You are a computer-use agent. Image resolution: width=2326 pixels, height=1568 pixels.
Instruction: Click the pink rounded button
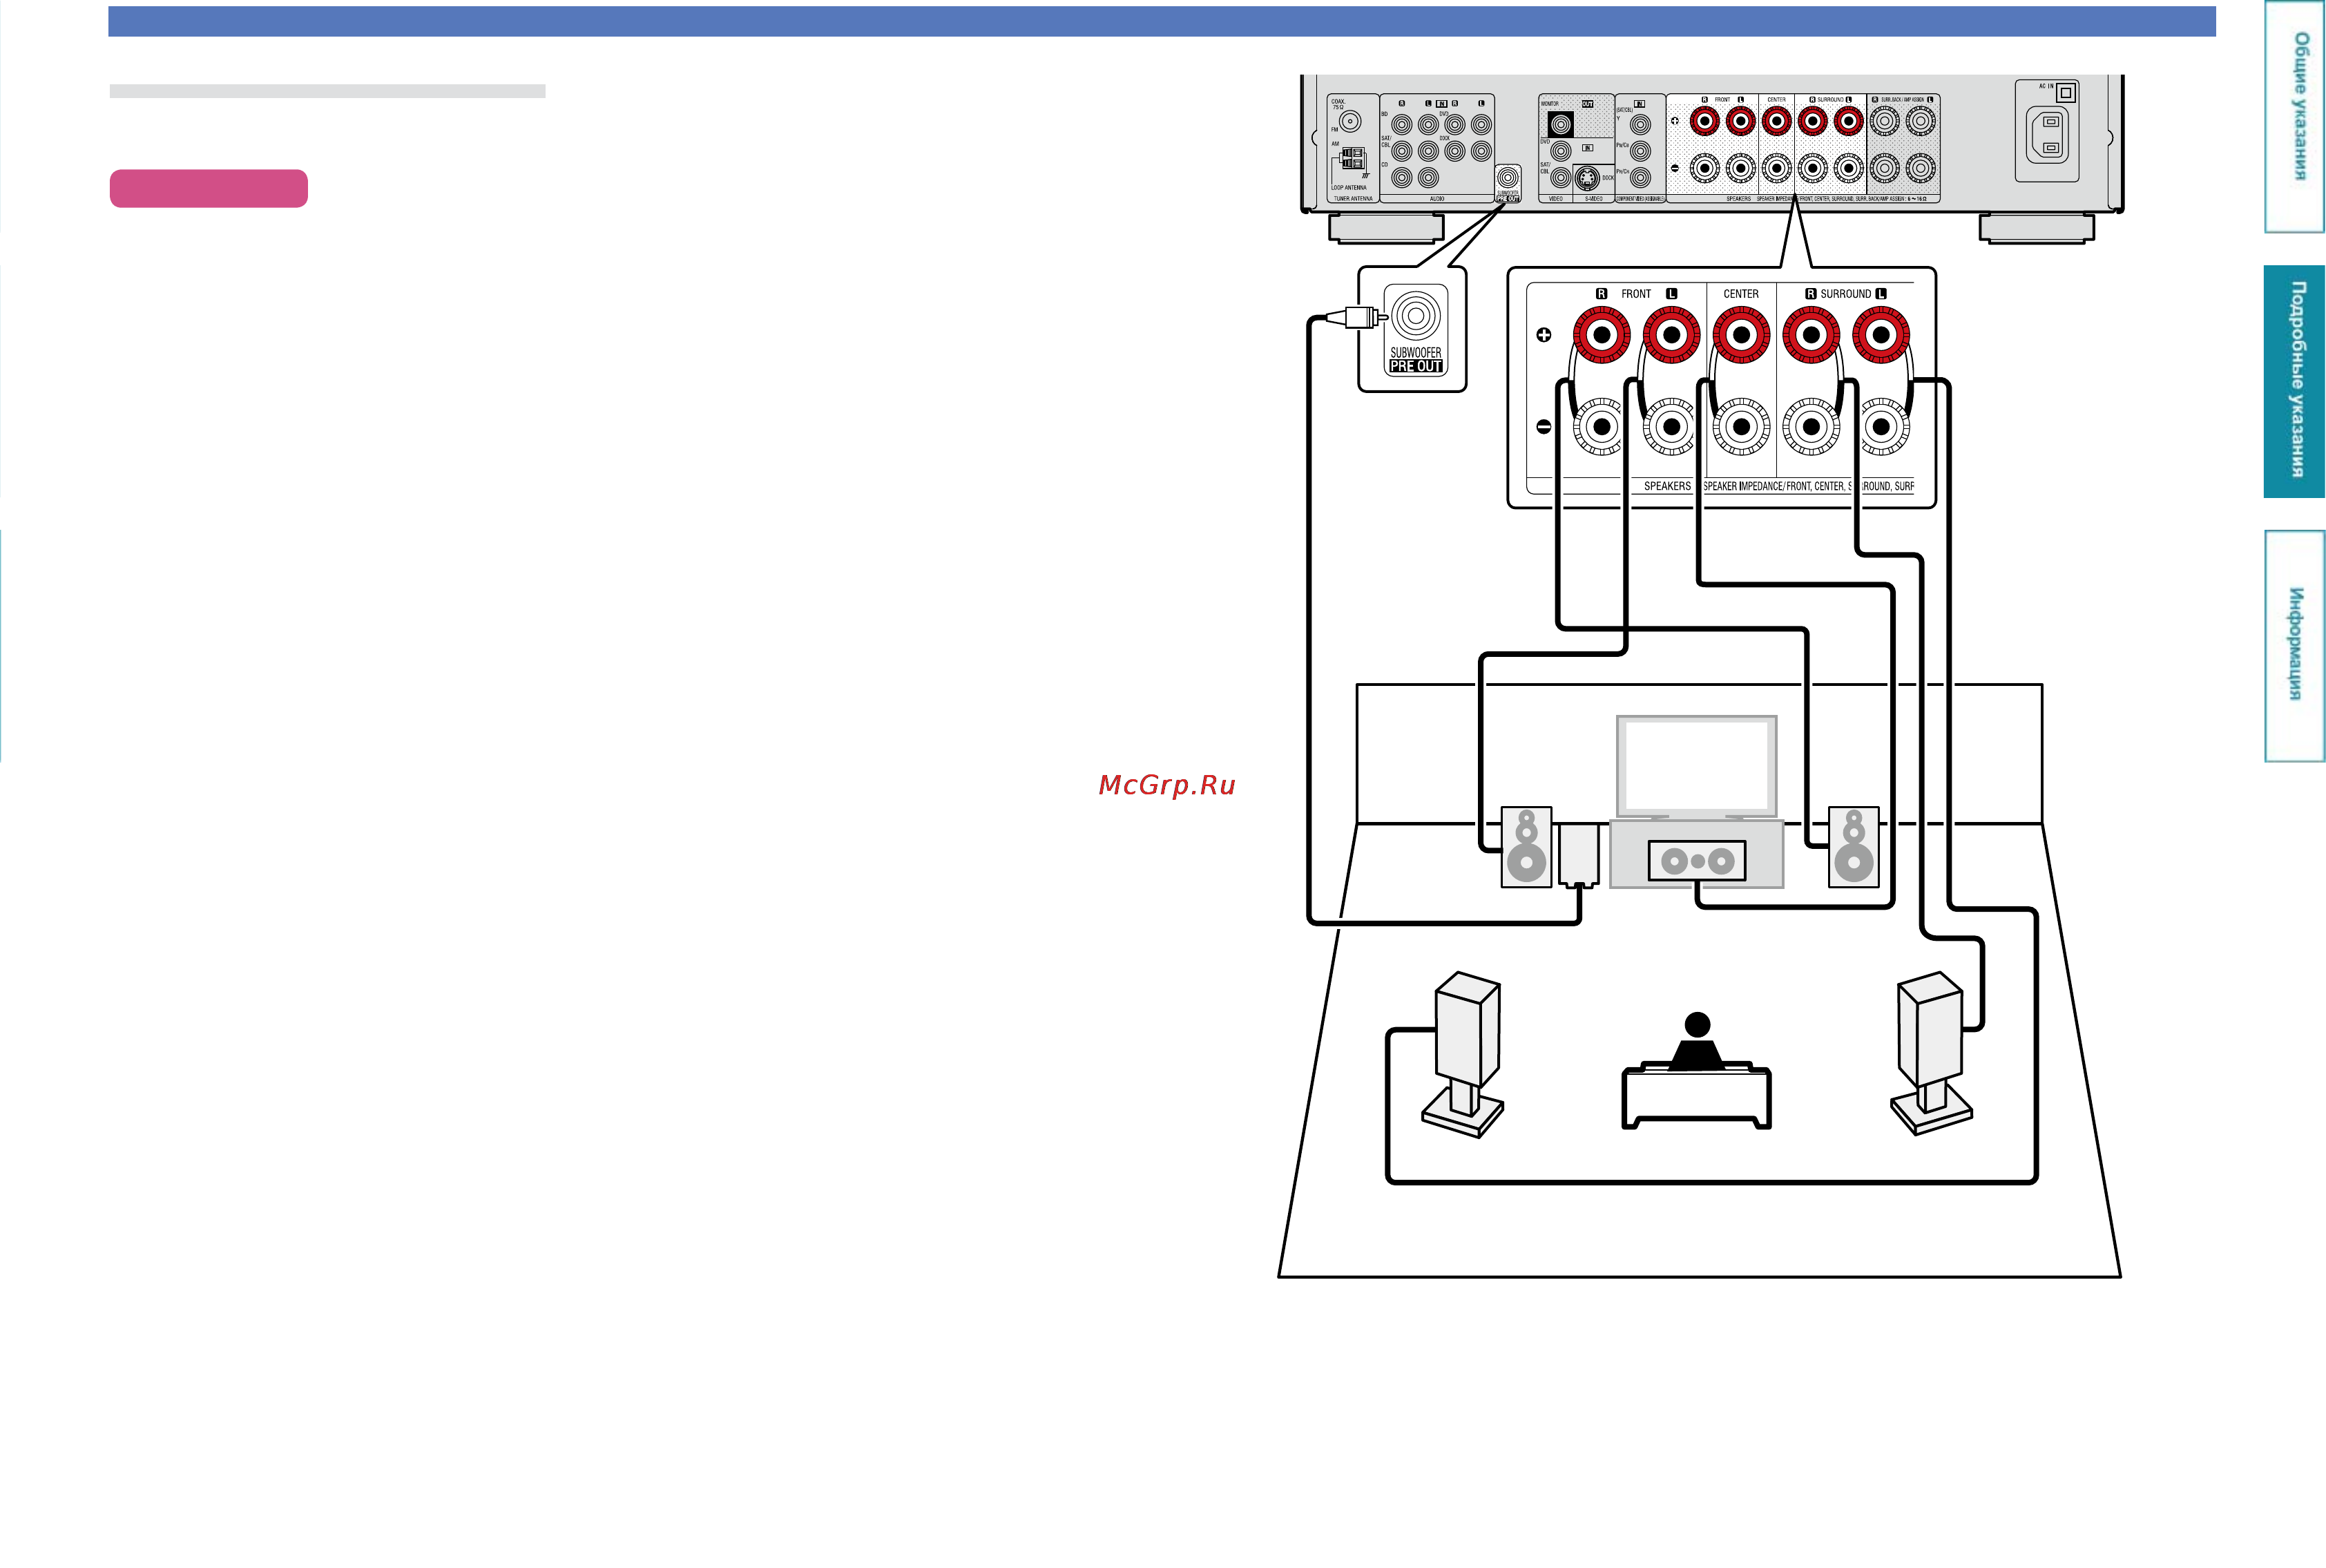pos(209,188)
